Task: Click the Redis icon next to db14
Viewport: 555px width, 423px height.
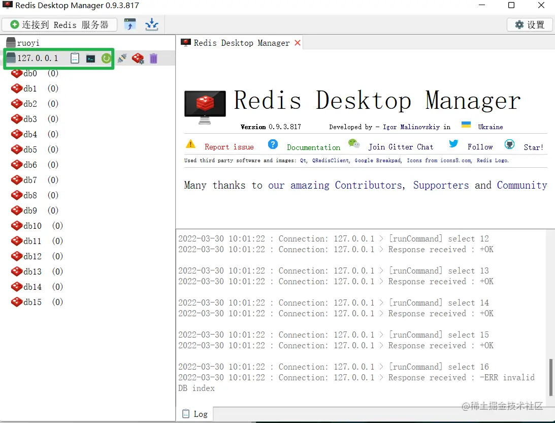Action: coord(17,287)
